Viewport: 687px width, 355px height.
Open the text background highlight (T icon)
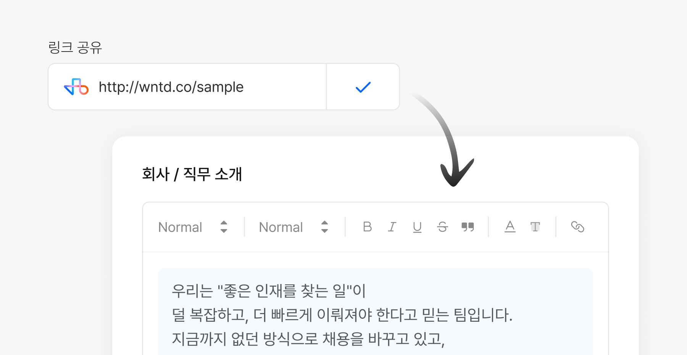point(535,227)
